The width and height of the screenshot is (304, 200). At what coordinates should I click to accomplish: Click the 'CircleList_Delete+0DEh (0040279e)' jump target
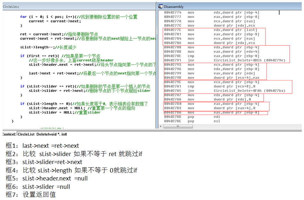(x=250, y=60)
